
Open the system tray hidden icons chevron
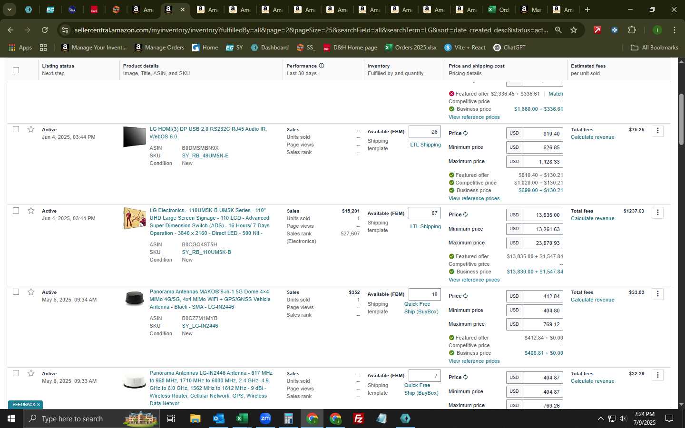pyautogui.click(x=600, y=418)
